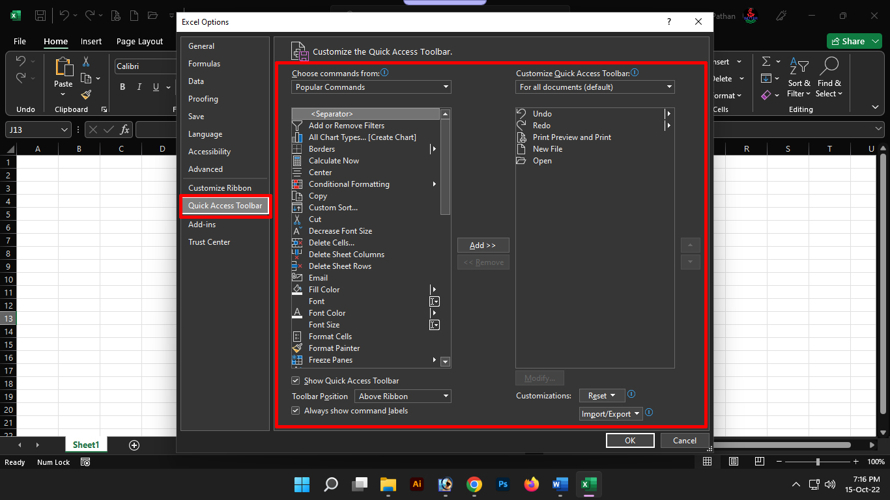890x500 pixels.
Task: Click the Share button in Excel
Action: [854, 41]
